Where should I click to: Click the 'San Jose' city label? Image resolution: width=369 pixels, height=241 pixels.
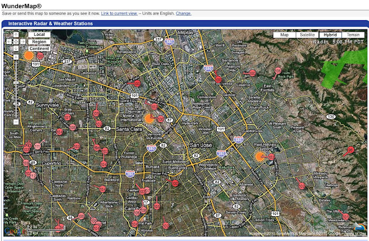coord(201,145)
